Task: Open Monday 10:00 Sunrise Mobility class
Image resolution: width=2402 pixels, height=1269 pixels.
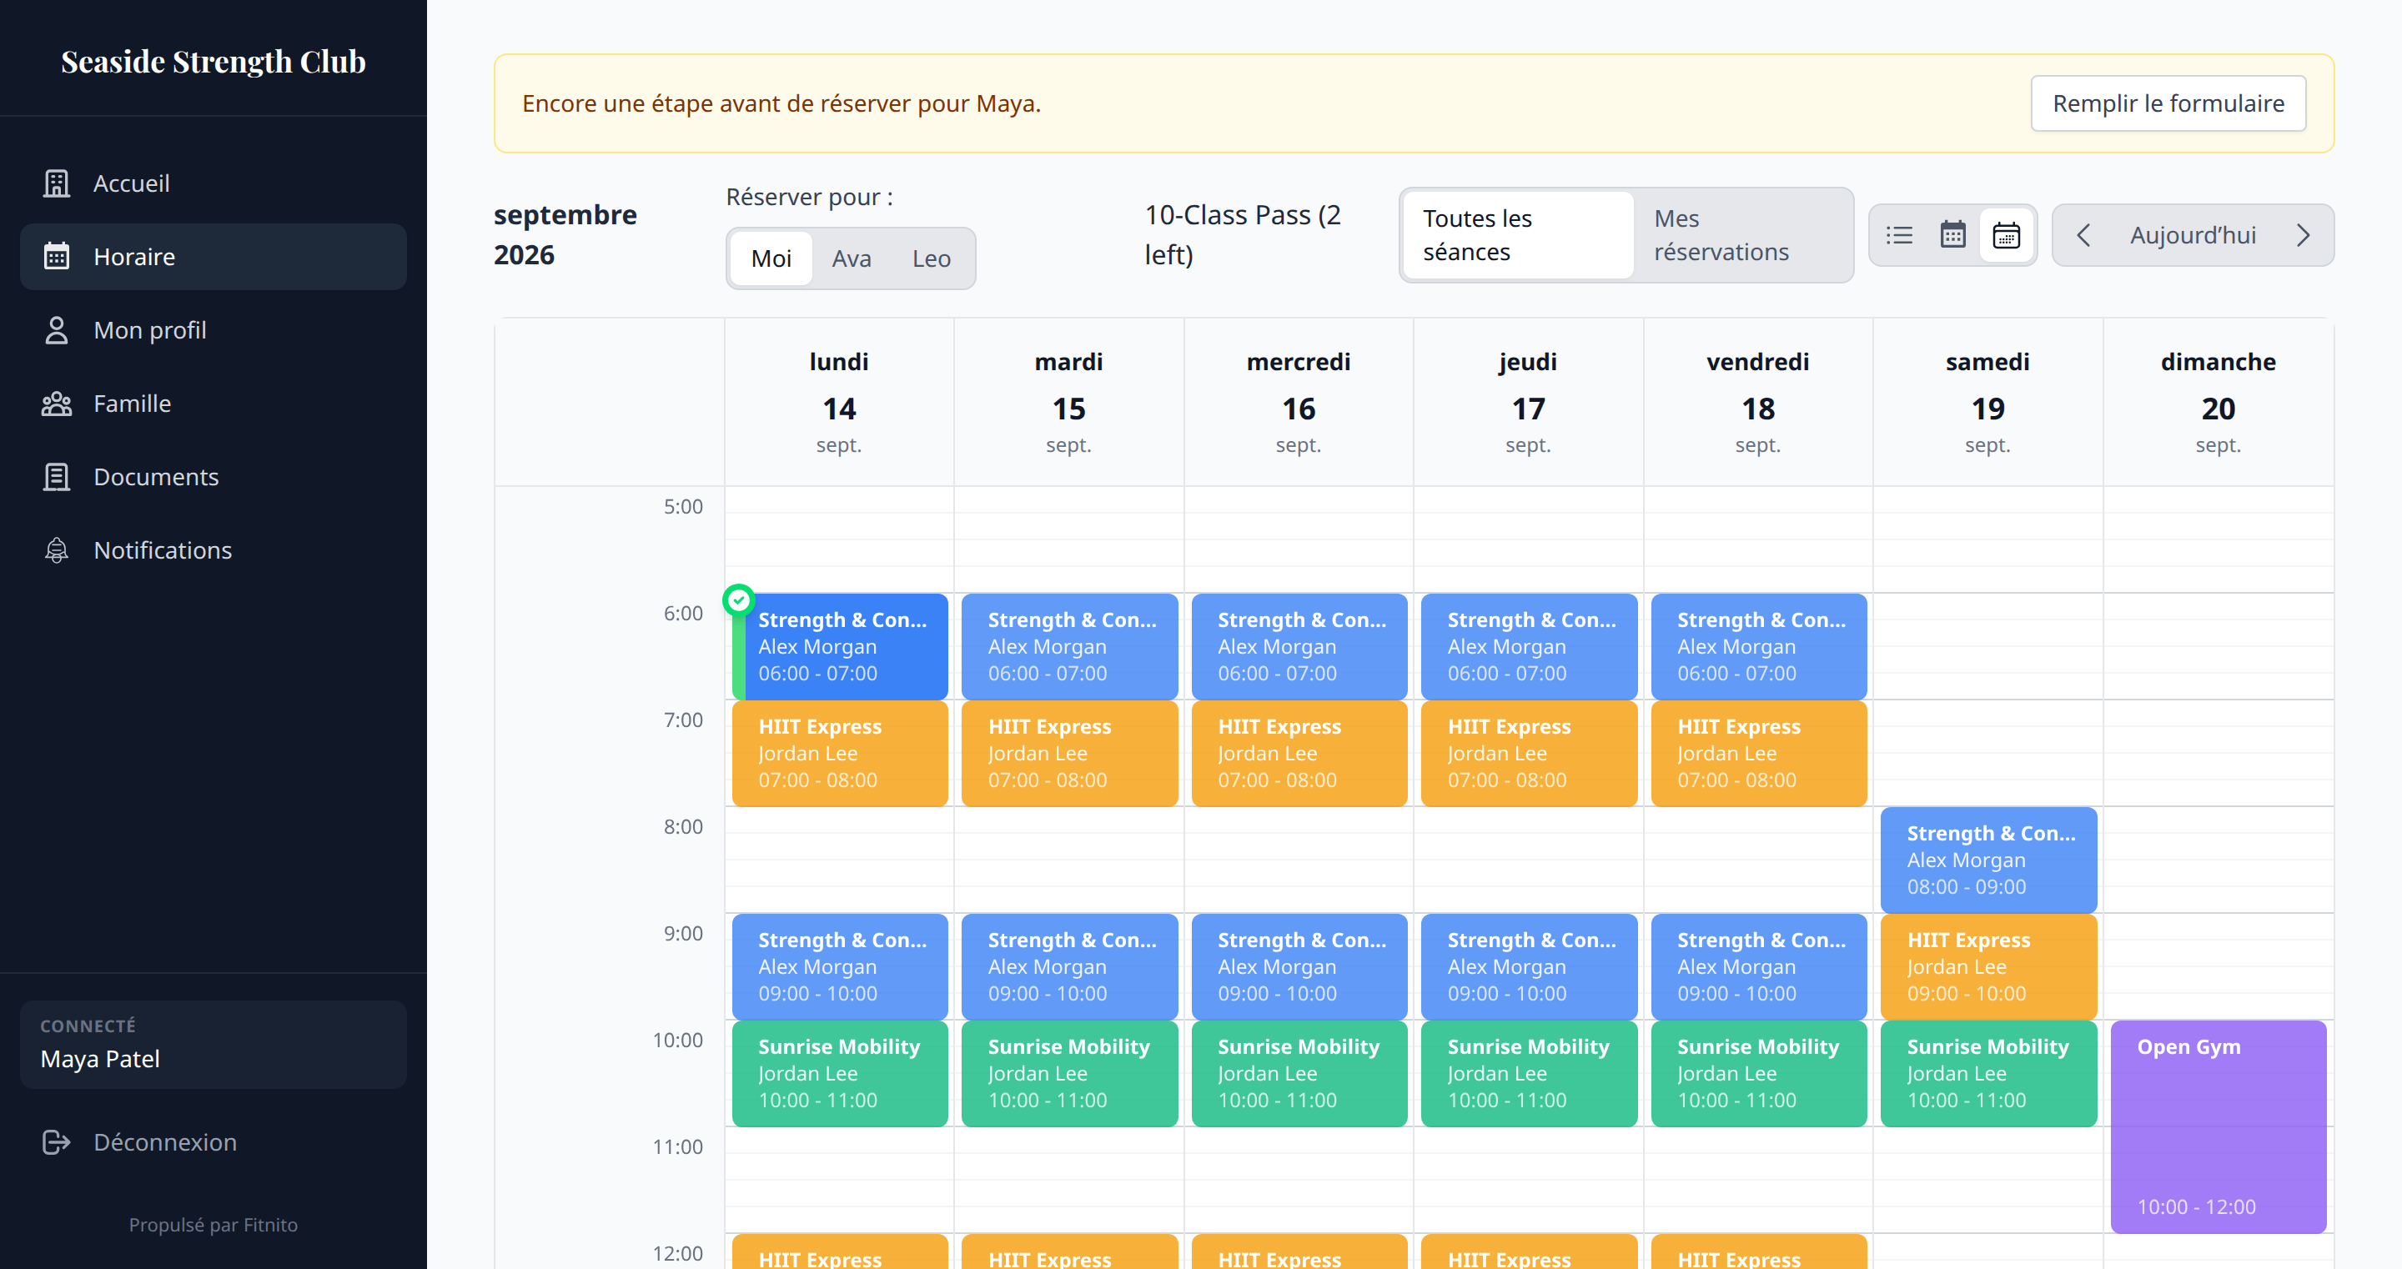Action: point(840,1074)
